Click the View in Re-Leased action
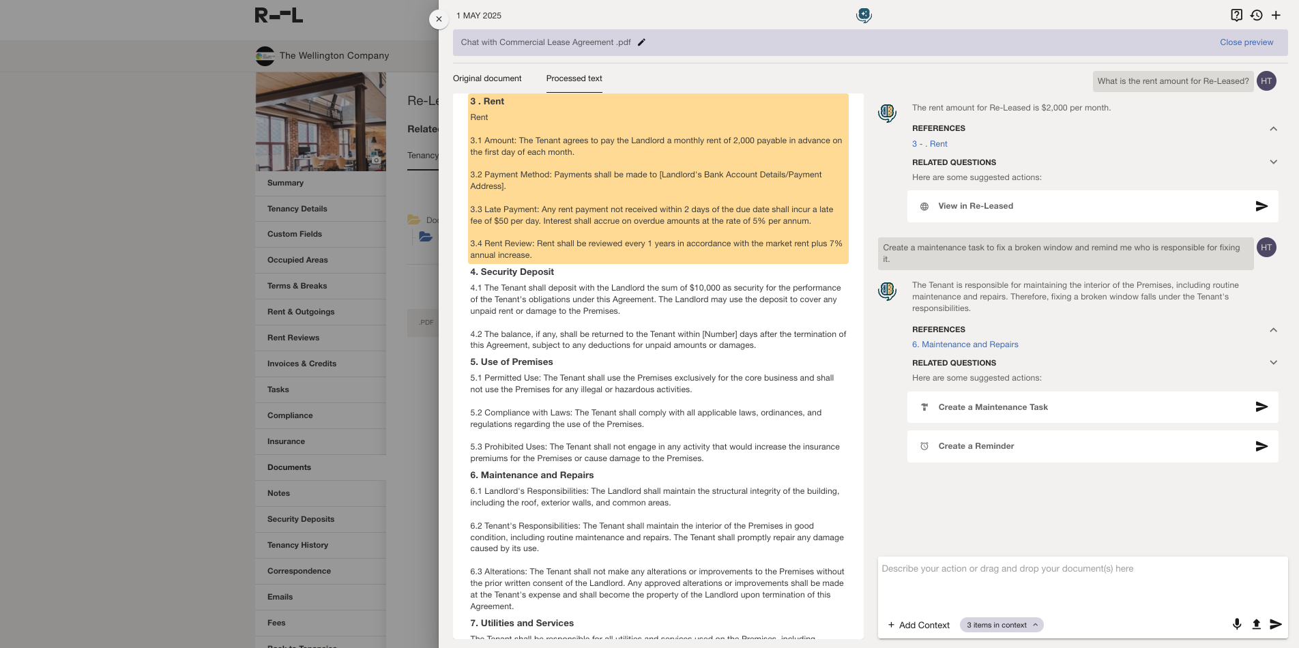 pyautogui.click(x=975, y=206)
